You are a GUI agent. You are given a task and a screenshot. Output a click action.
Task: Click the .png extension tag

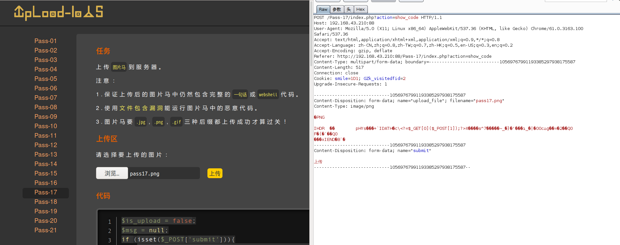[158, 122]
